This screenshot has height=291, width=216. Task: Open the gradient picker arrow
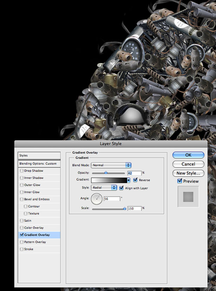[x=129, y=180]
